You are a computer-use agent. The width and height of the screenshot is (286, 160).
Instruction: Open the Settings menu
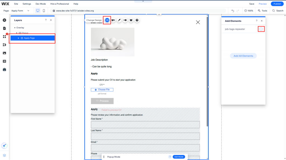(27, 4)
